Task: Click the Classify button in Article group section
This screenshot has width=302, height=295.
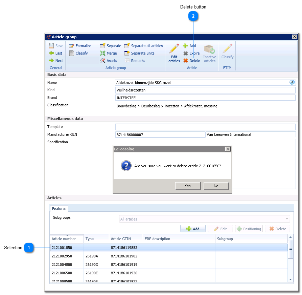Action: (78, 53)
